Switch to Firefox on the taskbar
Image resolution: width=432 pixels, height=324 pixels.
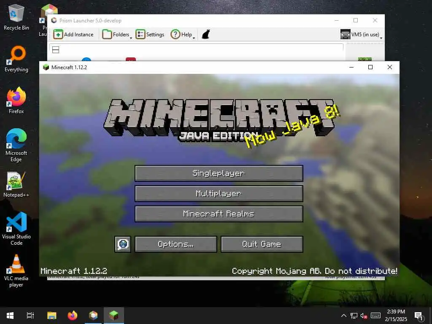tap(73, 316)
